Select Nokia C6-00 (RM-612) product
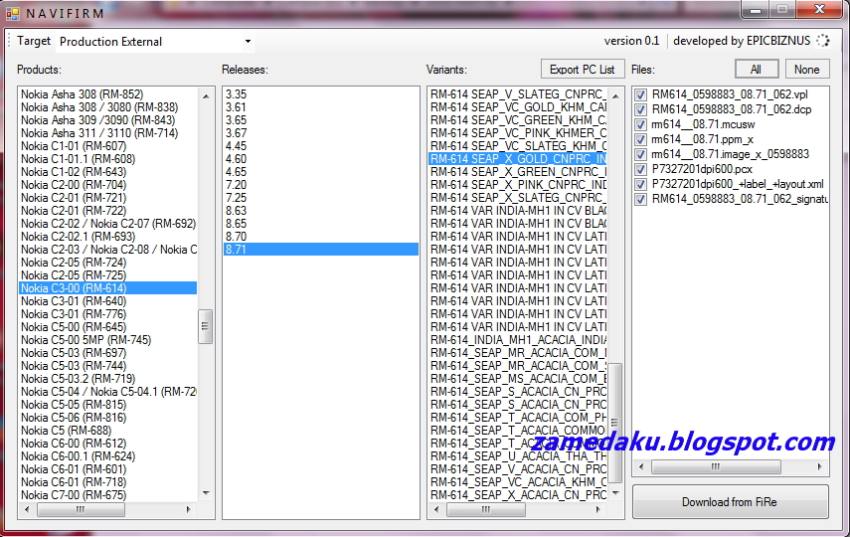 pos(108,444)
